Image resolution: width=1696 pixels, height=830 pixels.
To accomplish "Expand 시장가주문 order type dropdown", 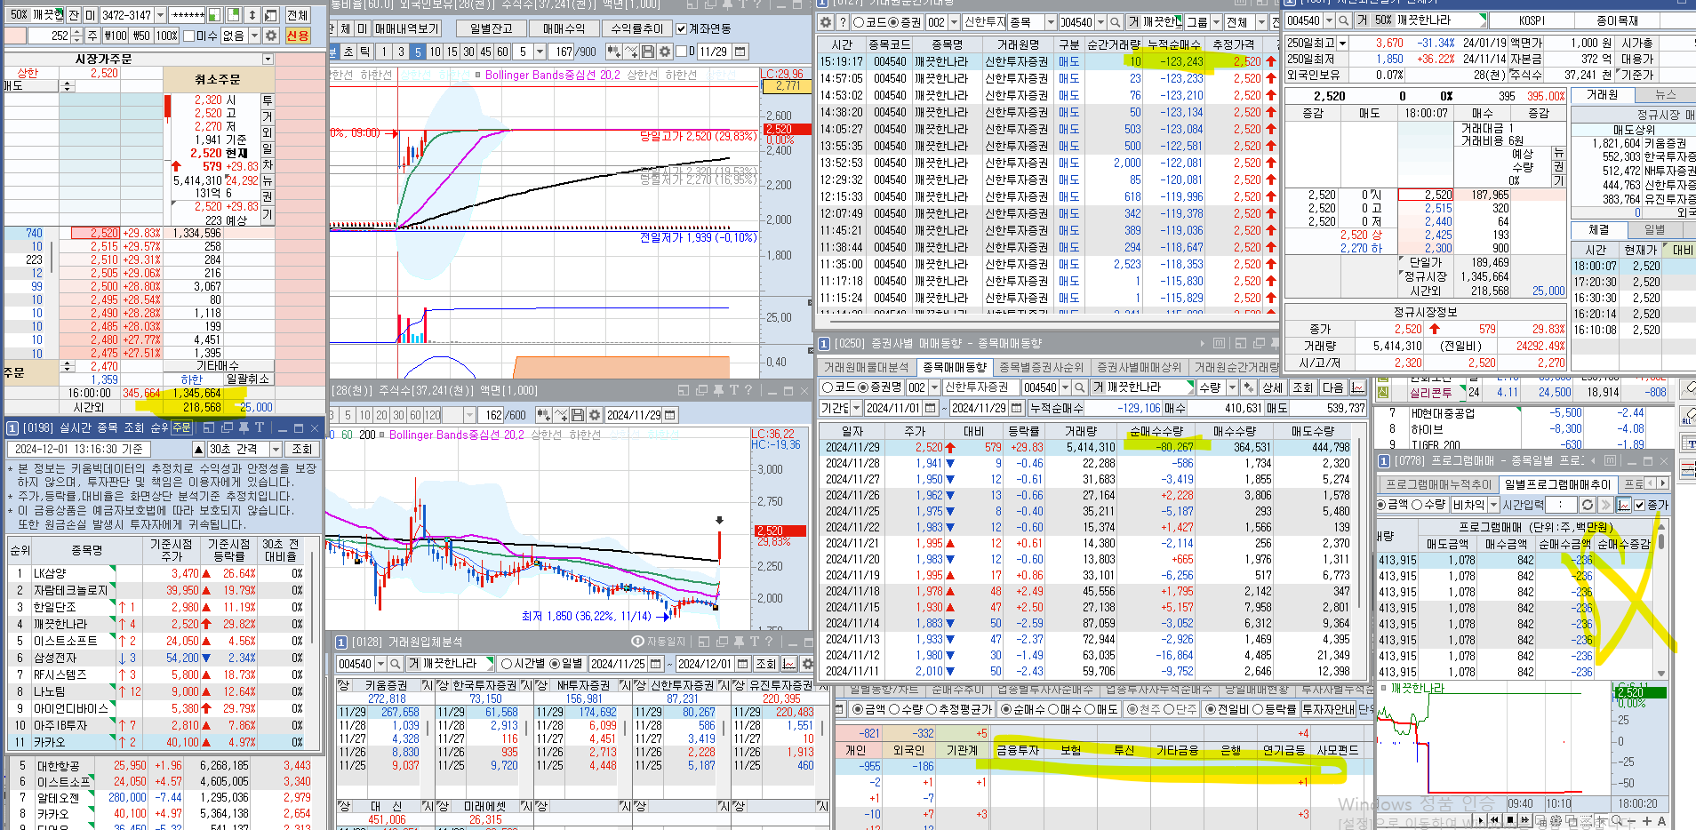I will tap(268, 59).
